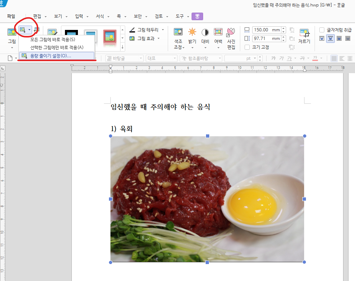This screenshot has height=281, width=355.
Task: Open the 파일 (File) menu
Action: (11, 16)
